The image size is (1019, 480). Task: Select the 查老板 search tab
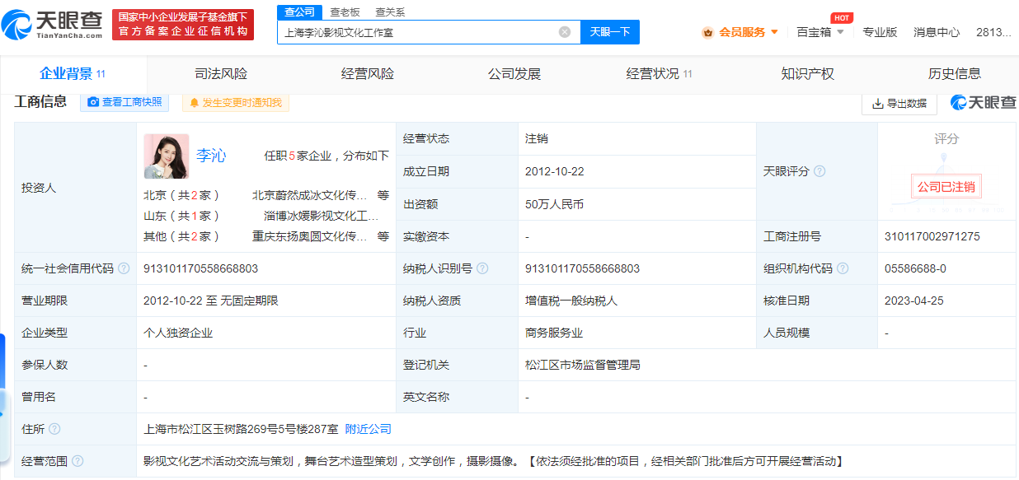click(345, 12)
